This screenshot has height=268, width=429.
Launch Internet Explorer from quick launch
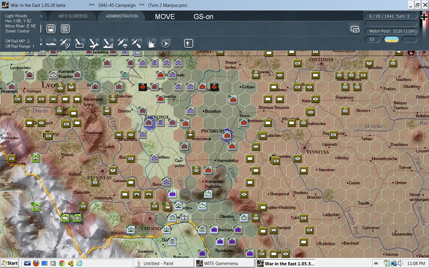[x=79, y=263]
